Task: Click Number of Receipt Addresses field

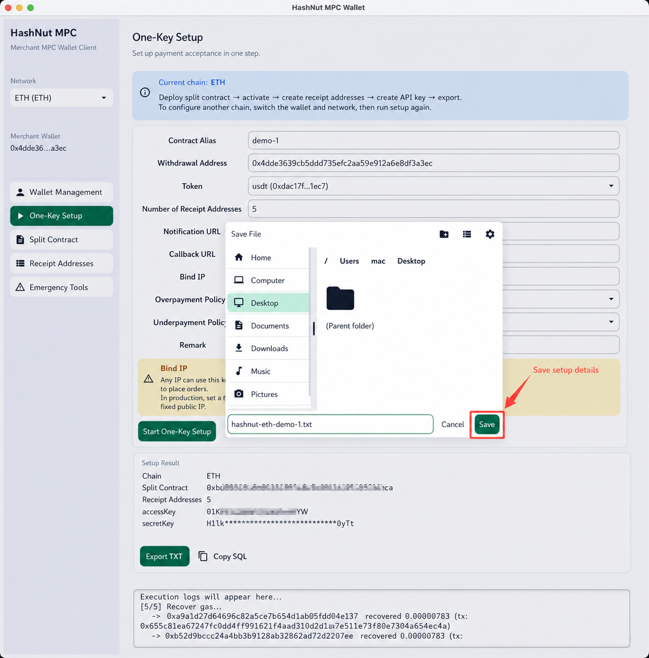Action: click(433, 209)
